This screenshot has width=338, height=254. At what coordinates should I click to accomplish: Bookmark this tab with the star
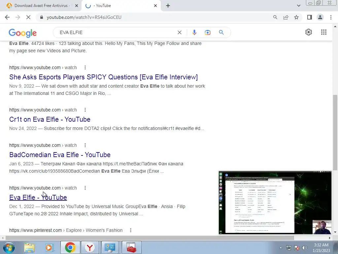click(x=296, y=17)
